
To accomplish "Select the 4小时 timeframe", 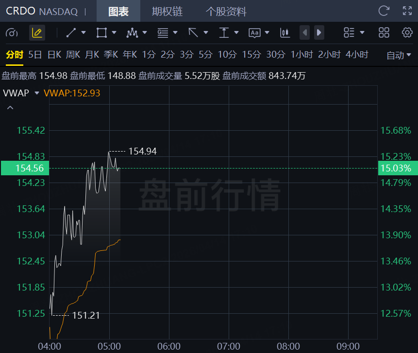I will [357, 55].
